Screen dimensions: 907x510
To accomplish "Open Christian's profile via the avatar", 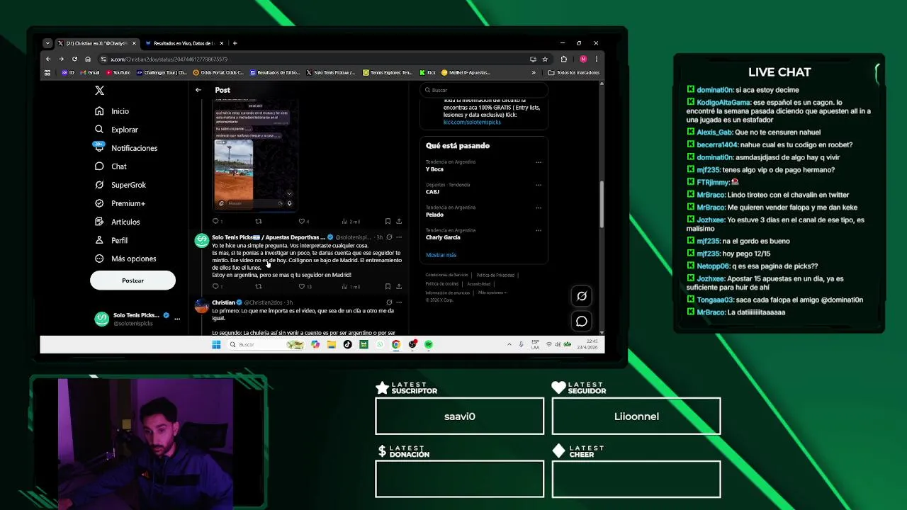I will click(x=202, y=306).
